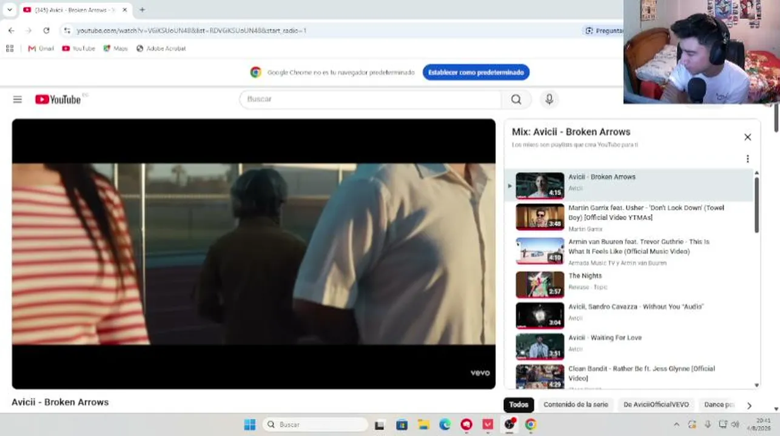Viewport: 780px width, 436px height.
Task: Open Task View on the taskbar
Action: pos(380,425)
